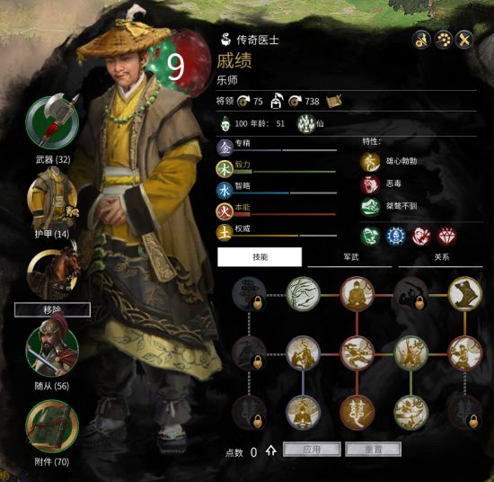
Task: Click the 移除 remove button
Action: coord(52,309)
